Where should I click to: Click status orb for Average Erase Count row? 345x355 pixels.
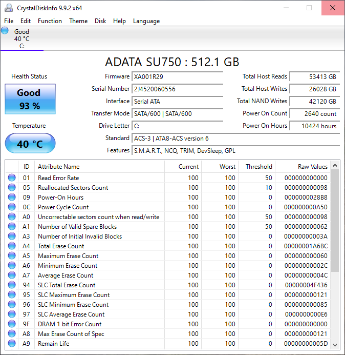click(12, 275)
